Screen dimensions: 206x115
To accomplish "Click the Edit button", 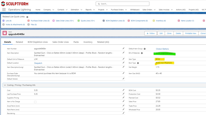I will 161,33.
